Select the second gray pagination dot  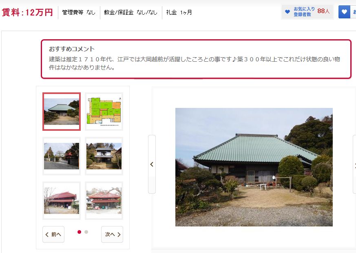(86, 232)
